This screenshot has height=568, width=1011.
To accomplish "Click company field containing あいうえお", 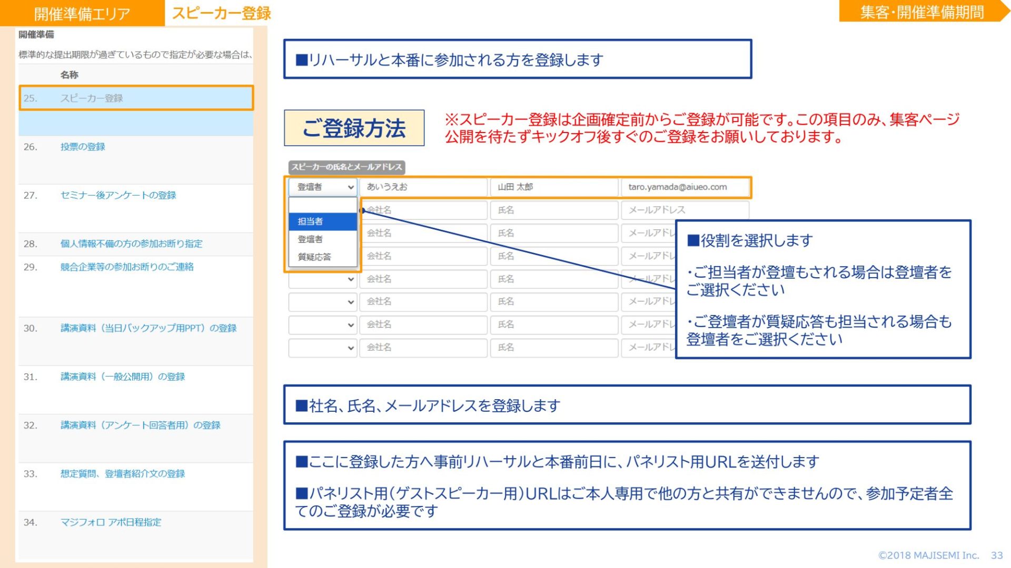I will [x=423, y=187].
